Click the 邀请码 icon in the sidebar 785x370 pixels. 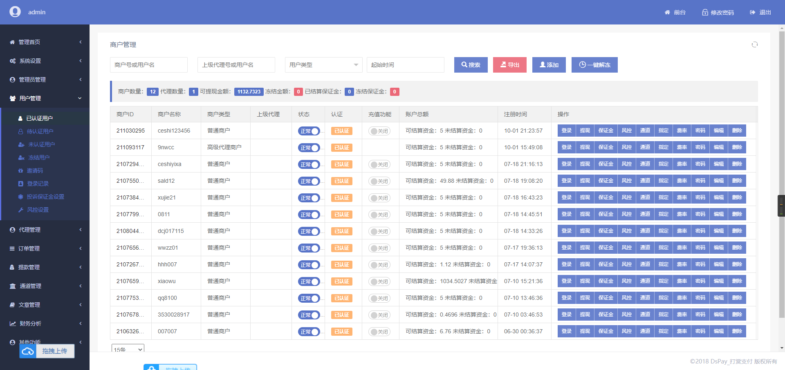tap(21, 171)
